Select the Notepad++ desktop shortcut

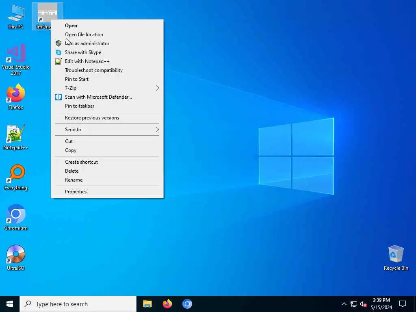[x=16, y=137]
